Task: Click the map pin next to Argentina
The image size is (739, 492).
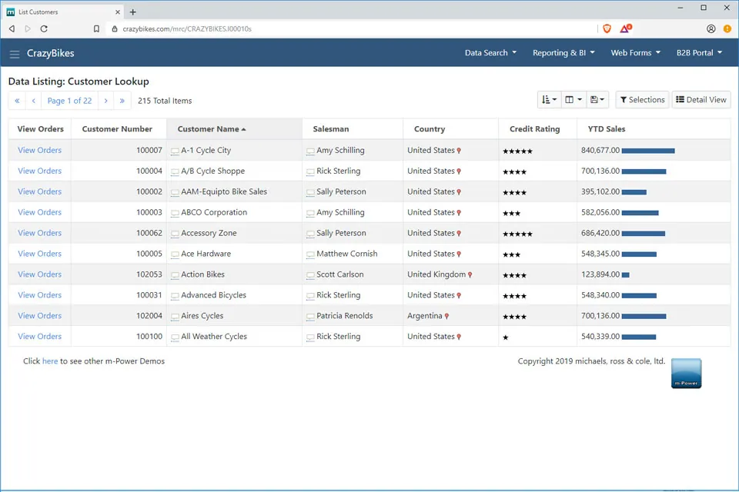Action: tap(446, 317)
